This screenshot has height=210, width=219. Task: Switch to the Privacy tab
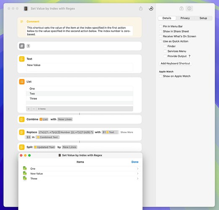tap(185, 18)
